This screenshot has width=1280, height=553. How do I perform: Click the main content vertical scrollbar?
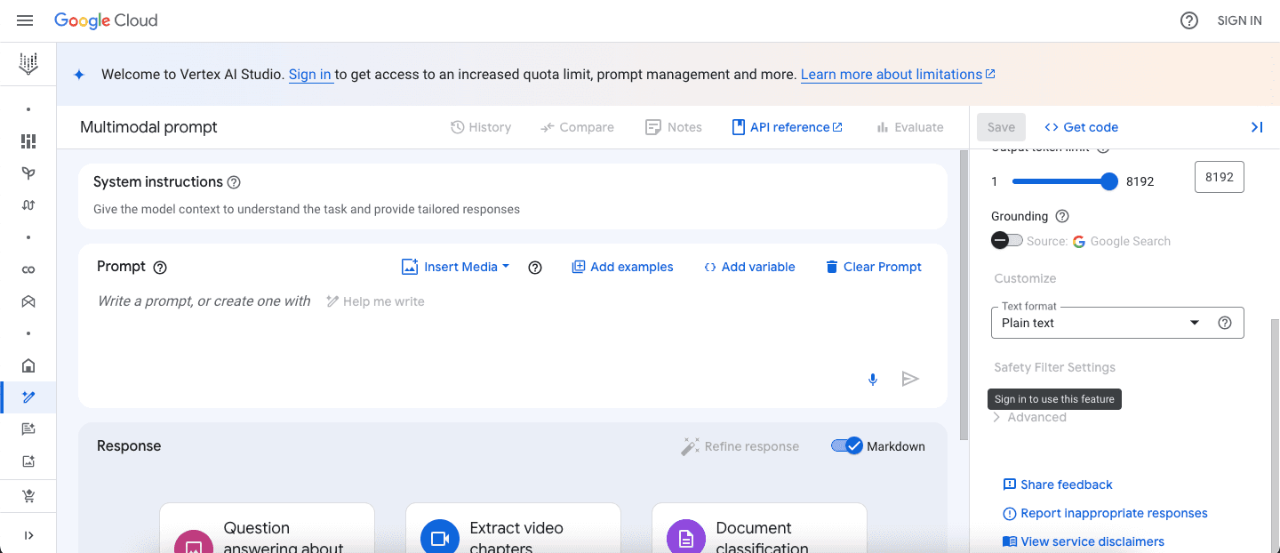(964, 294)
